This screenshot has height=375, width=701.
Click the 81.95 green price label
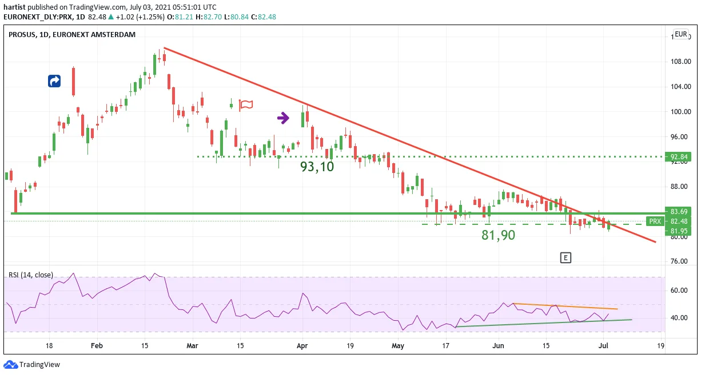pos(680,231)
